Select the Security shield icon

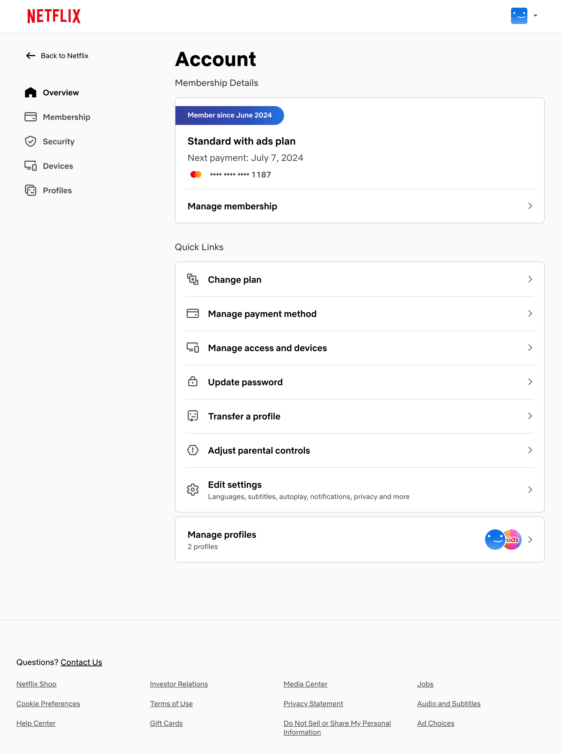click(31, 141)
